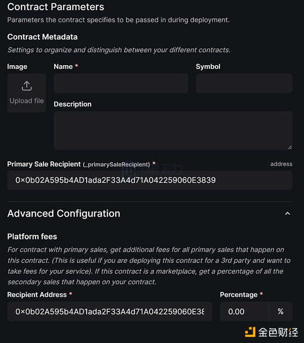Focus the contract Name input field
Screen dimensions: 304x343
click(x=121, y=83)
